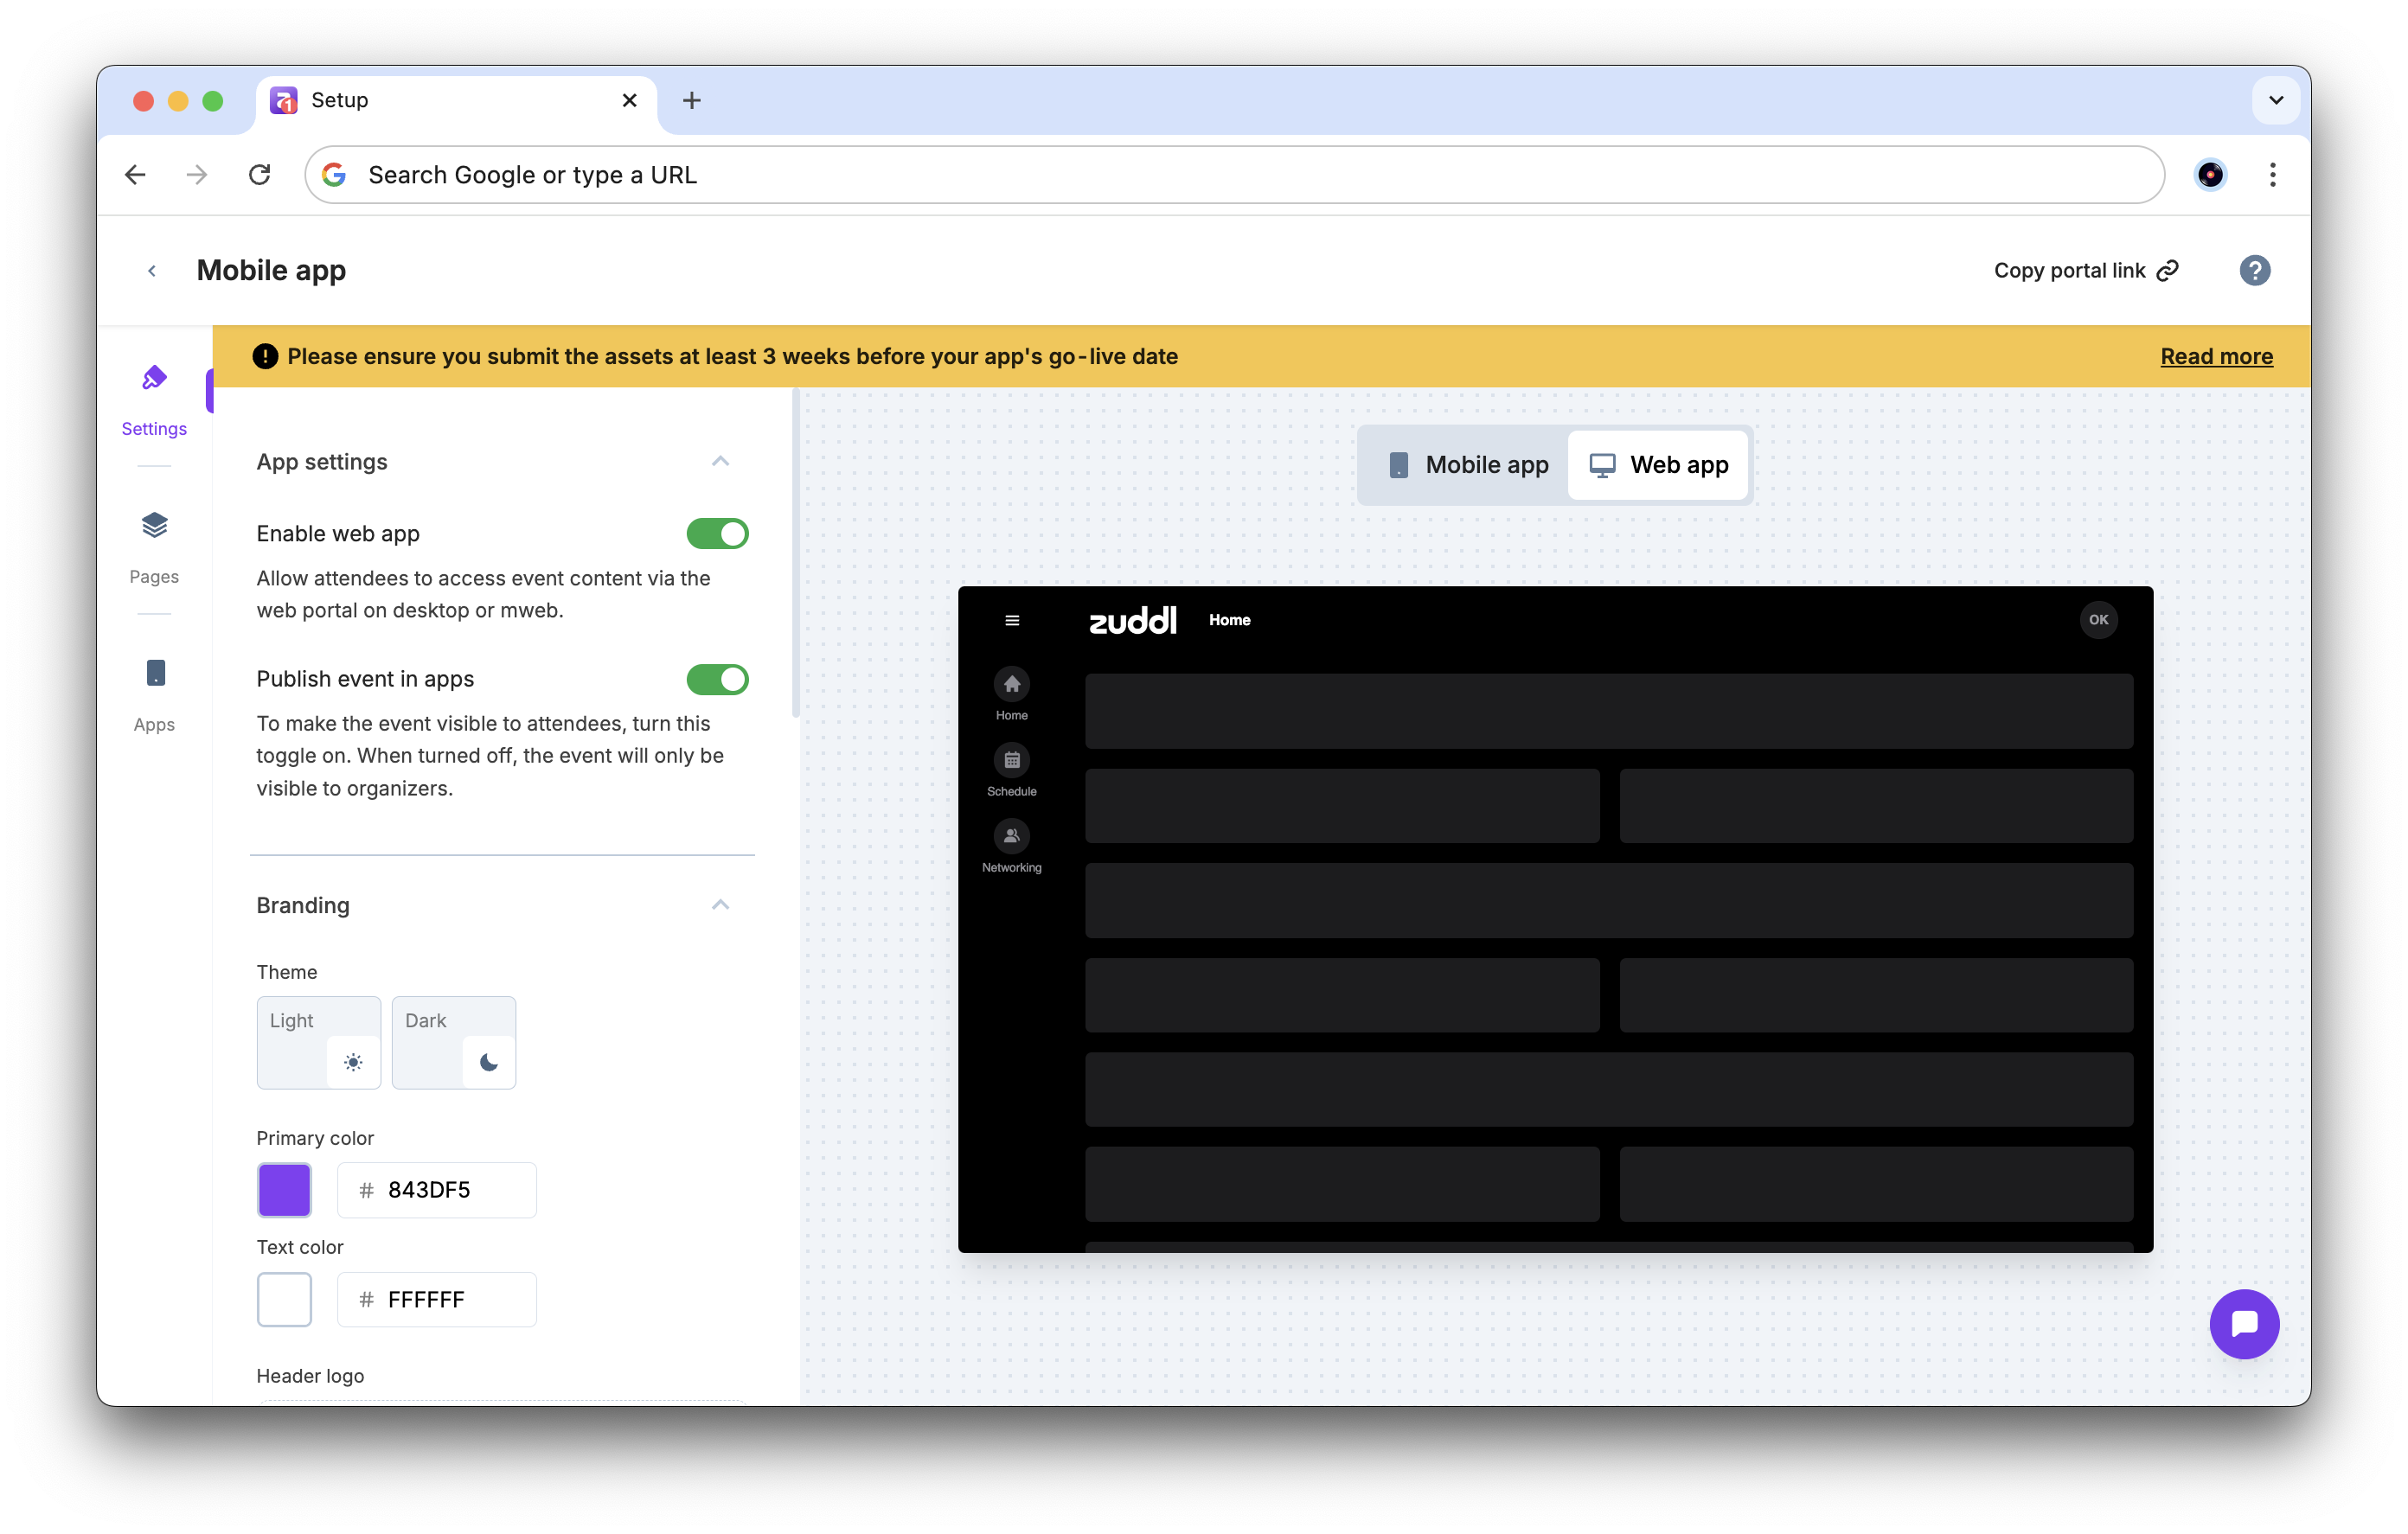Click the help question mark icon
The image size is (2408, 1534).
tap(2254, 270)
